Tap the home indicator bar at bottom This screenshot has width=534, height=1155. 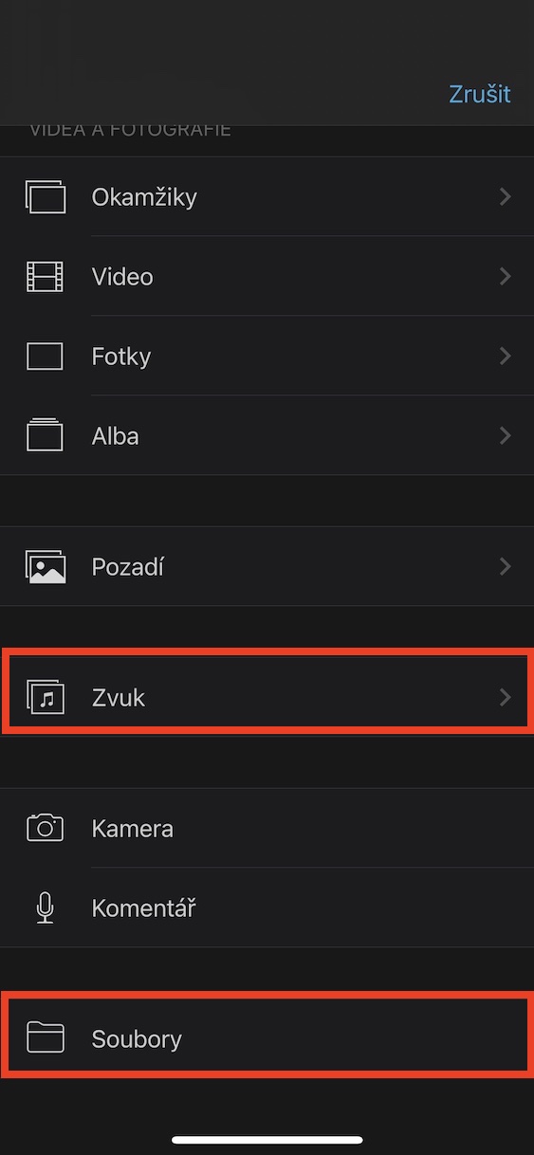tap(267, 1140)
